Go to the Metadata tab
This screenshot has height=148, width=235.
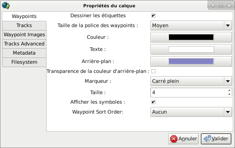tap(24, 53)
